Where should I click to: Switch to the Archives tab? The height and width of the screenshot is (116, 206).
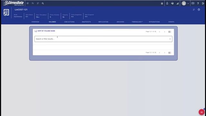pyautogui.click(x=120, y=22)
